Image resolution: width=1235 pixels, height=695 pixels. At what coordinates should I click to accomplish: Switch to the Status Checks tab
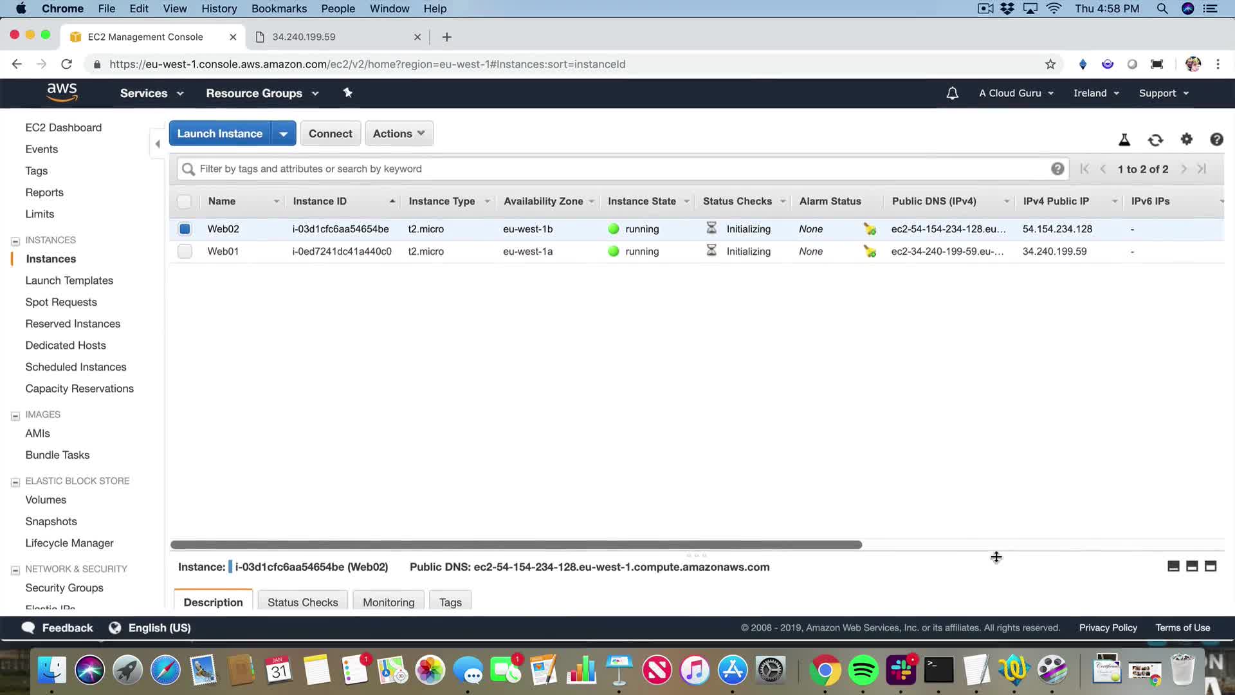[302, 602]
